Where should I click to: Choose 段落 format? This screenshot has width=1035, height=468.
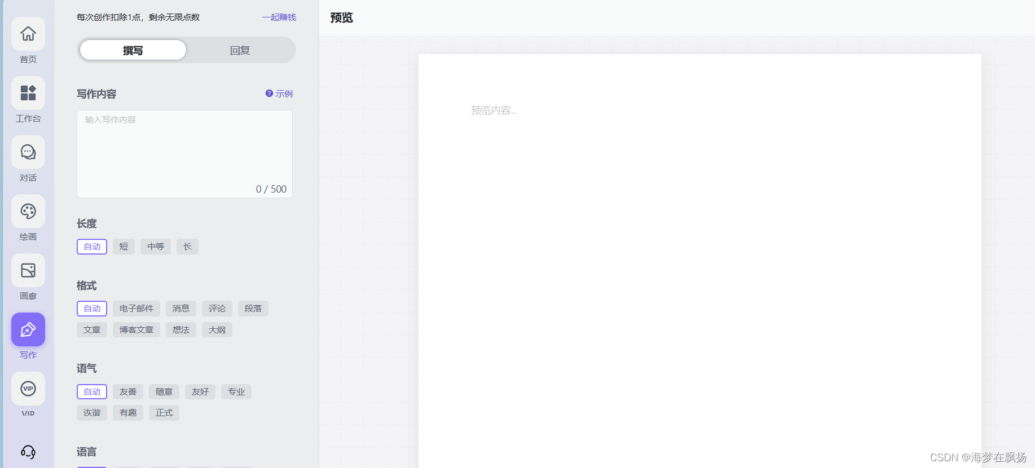point(253,309)
